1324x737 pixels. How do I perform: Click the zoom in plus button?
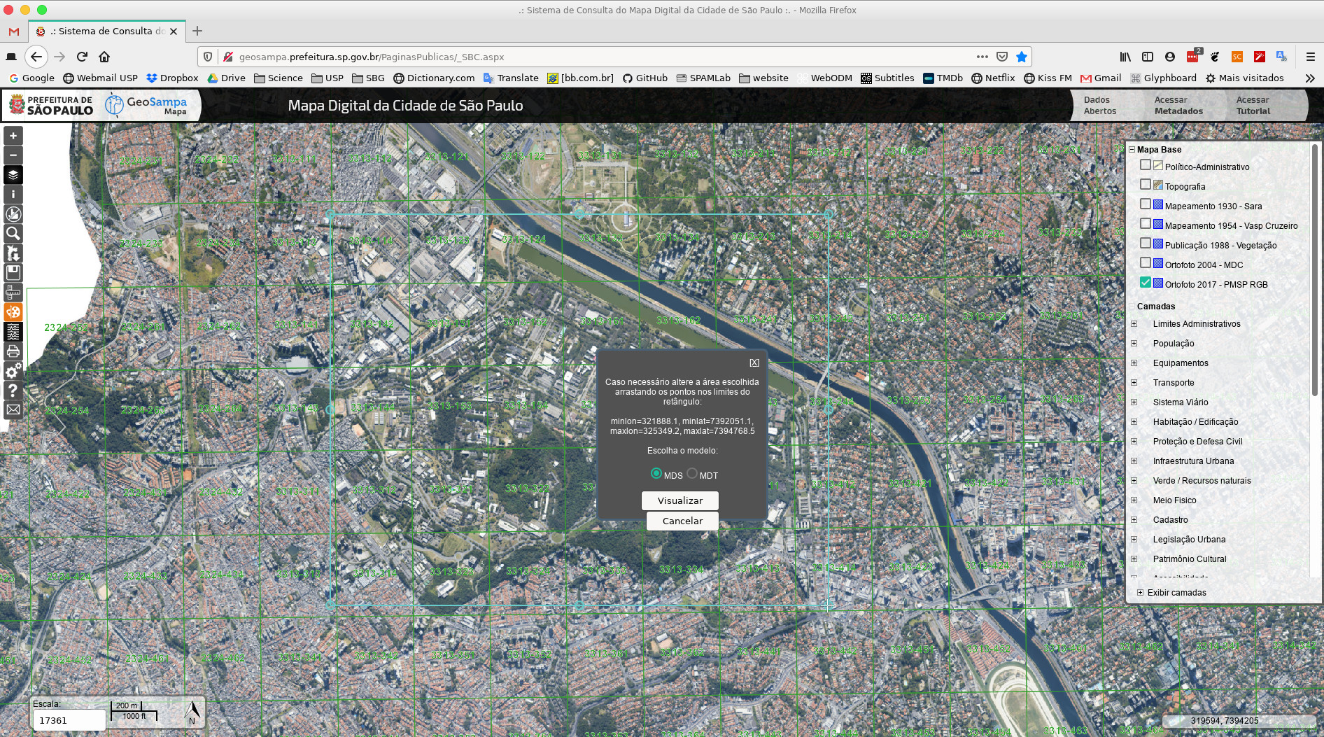[x=13, y=136]
